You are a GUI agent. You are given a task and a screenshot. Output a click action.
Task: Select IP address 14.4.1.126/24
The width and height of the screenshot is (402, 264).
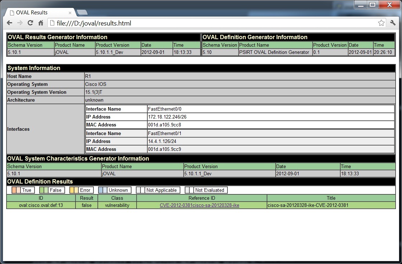[x=162, y=141]
